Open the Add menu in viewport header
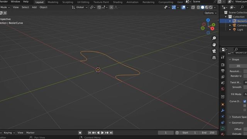Screen dimensions: 247x139 [34, 7]
